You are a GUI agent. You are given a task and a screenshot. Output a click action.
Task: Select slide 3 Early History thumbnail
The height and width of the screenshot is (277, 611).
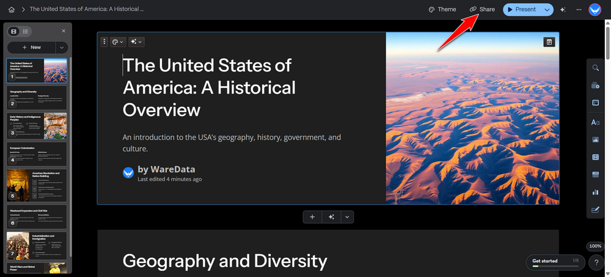[x=37, y=125]
